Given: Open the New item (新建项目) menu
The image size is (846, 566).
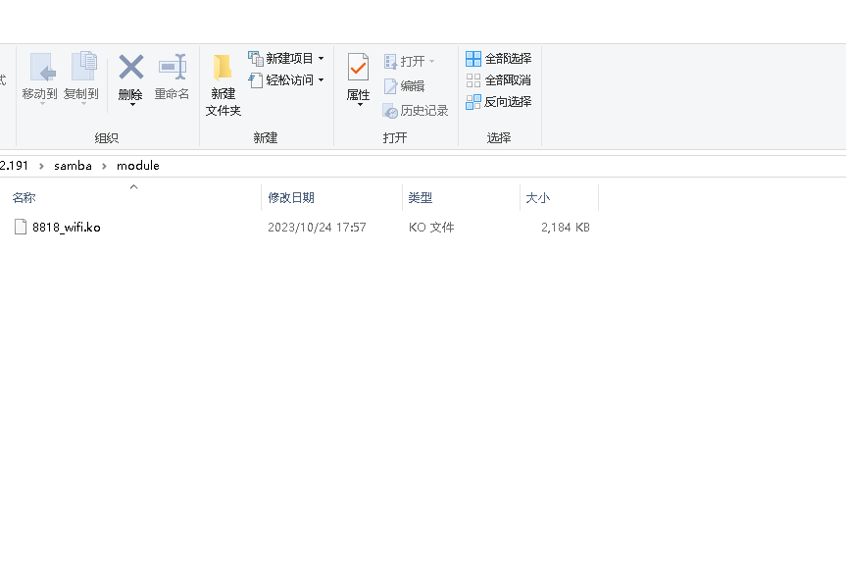Looking at the screenshot, I should pyautogui.click(x=286, y=58).
